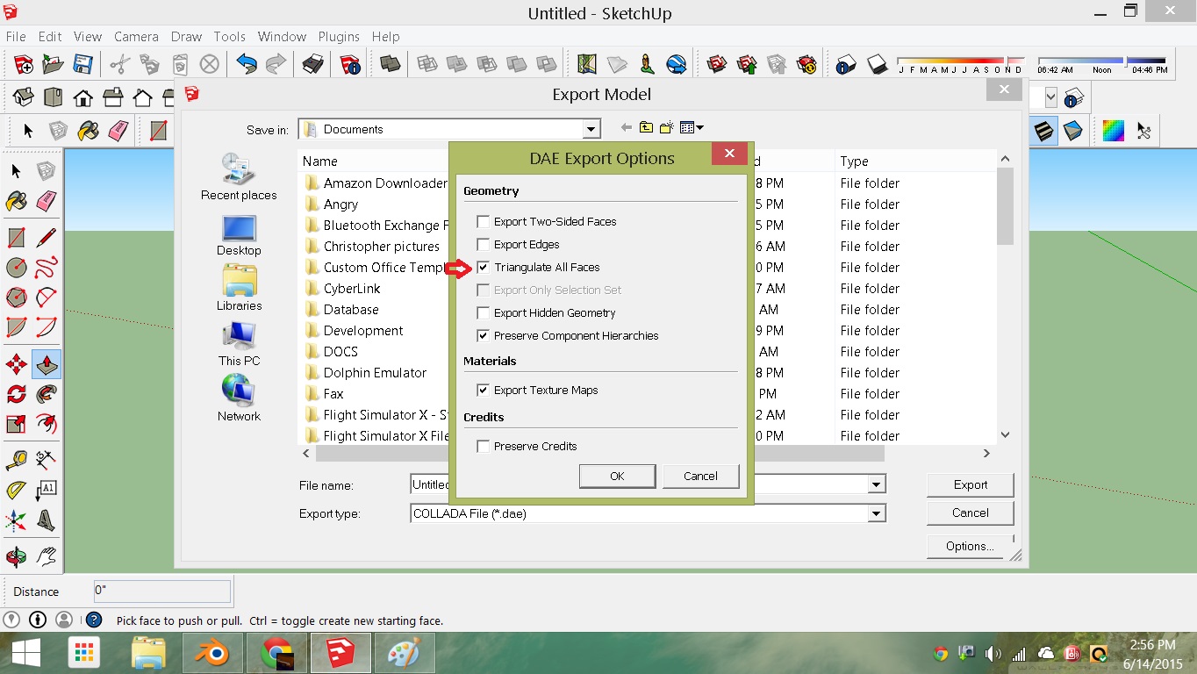Screen dimensions: 1197x674
Task: Click the Undo arrow icon
Action: click(x=247, y=64)
